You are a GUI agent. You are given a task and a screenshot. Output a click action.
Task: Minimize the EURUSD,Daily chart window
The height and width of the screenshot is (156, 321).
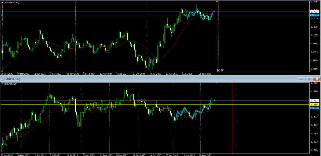coord(302,79)
